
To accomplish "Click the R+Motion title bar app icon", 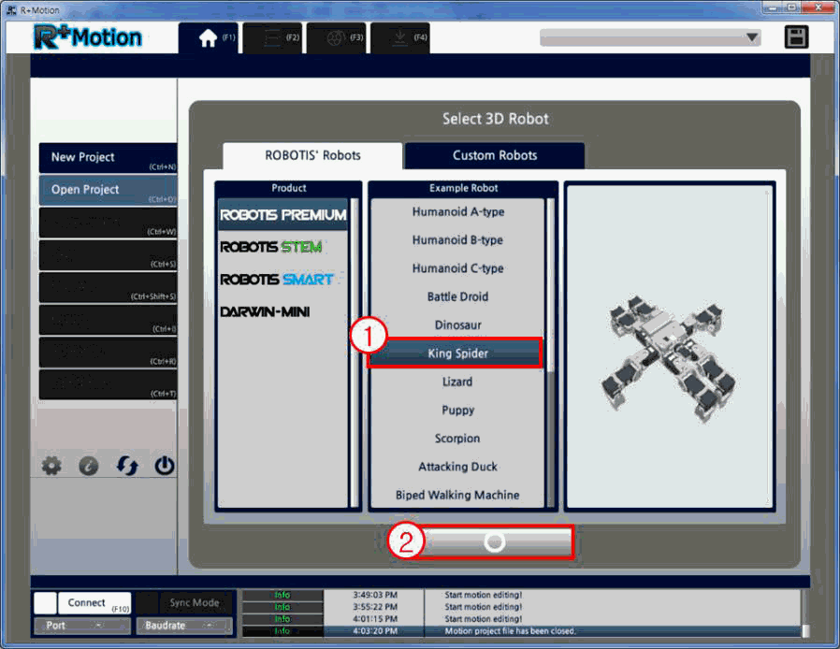I will [11, 10].
